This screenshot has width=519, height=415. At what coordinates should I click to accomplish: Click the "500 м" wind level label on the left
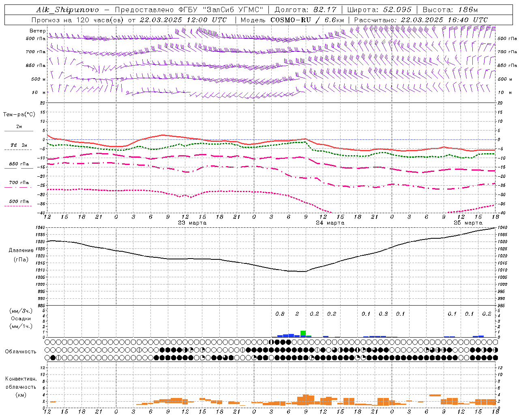(39, 79)
